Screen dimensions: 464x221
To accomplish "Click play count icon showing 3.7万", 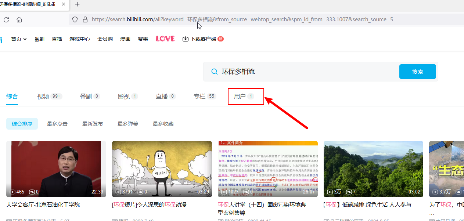I will tap(436, 192).
